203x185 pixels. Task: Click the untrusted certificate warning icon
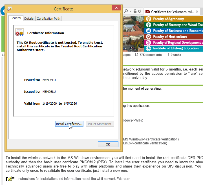[x=20, y=32]
